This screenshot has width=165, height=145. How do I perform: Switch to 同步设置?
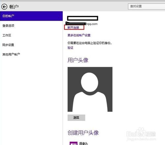tap(8, 45)
